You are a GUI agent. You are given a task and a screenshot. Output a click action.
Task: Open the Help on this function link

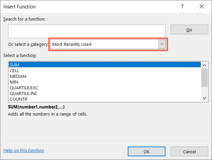(24, 151)
